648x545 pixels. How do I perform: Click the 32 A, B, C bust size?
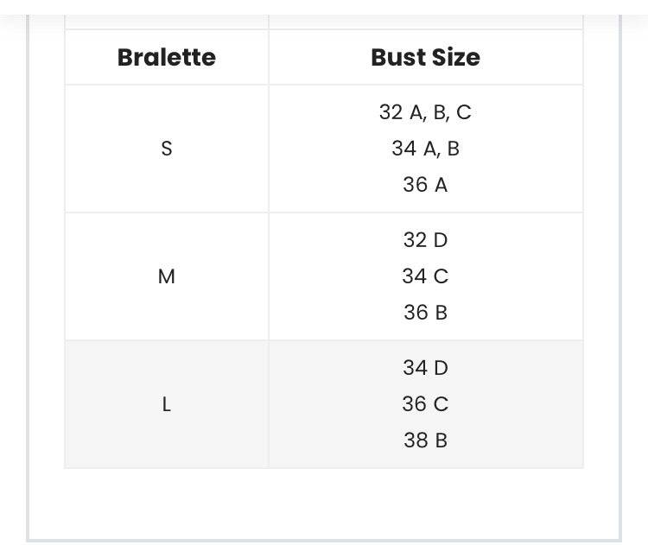point(425,112)
